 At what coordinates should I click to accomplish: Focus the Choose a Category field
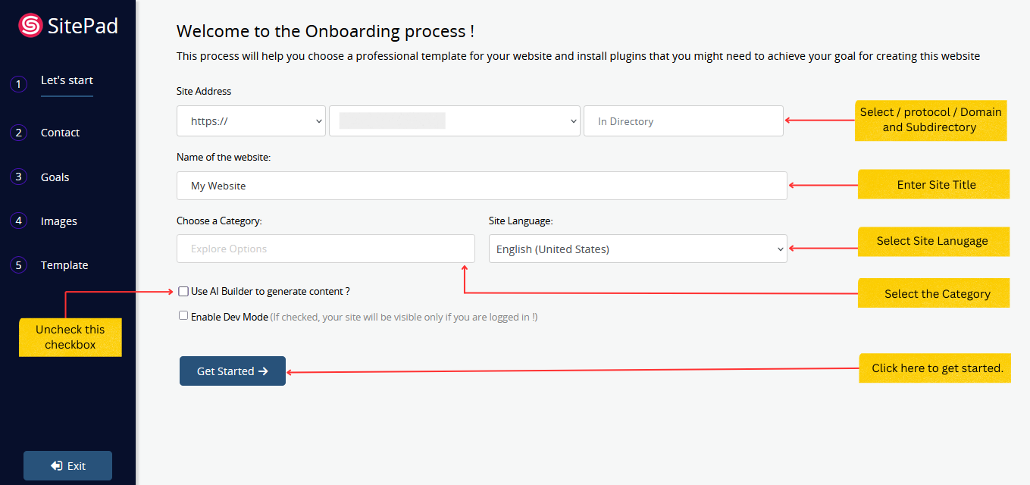(325, 249)
